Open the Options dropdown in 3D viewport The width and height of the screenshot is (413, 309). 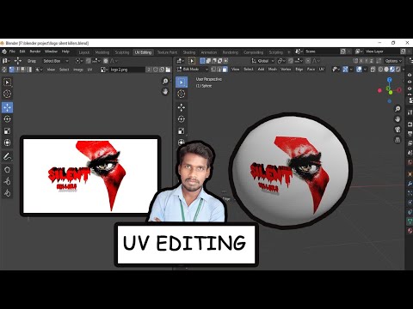click(393, 61)
